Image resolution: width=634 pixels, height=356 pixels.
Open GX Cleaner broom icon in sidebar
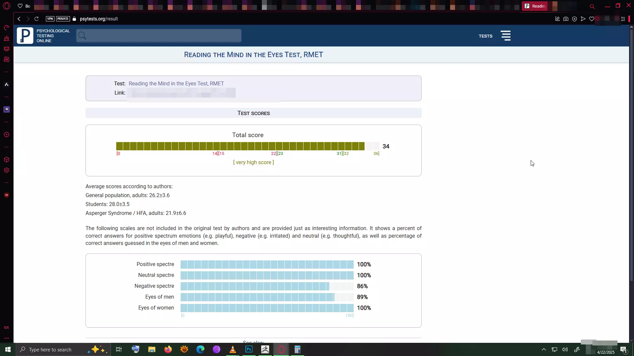click(x=6, y=38)
